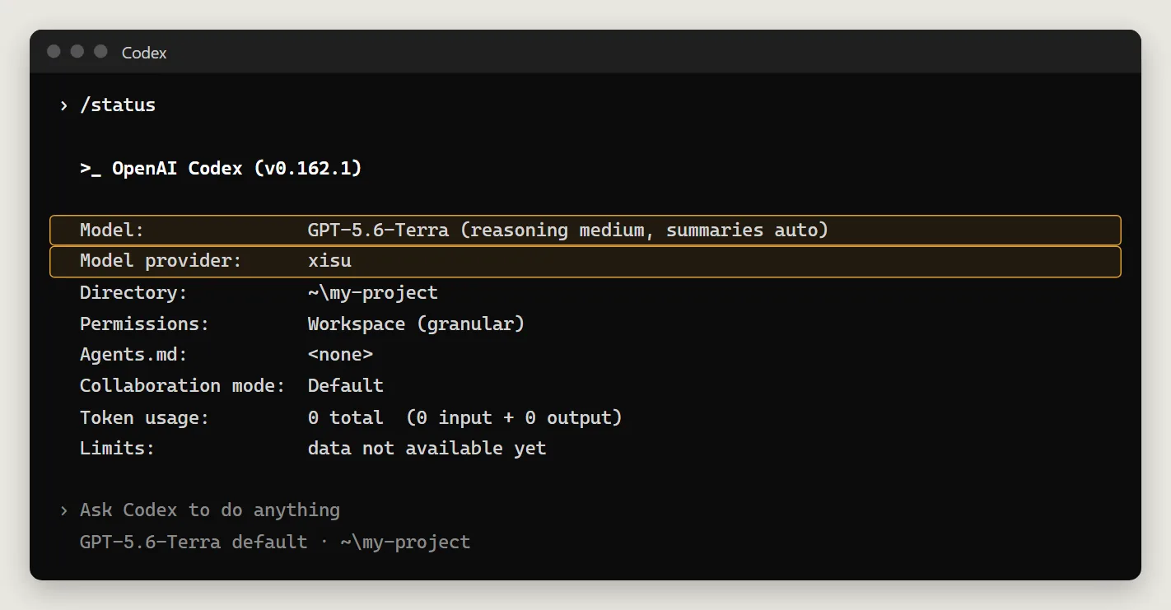1171x610 pixels.
Task: Click the "Permissions:" label
Action: (x=145, y=324)
